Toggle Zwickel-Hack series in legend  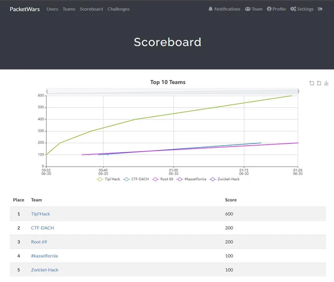click(x=224, y=179)
